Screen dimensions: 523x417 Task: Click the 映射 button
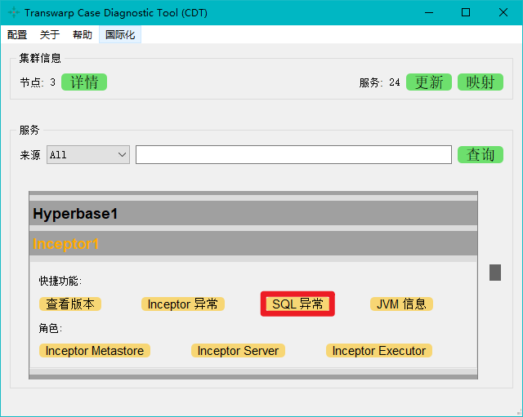coord(481,82)
